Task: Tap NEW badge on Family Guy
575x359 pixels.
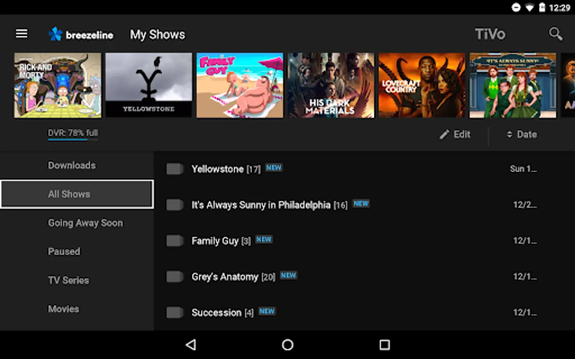Action: (x=264, y=239)
